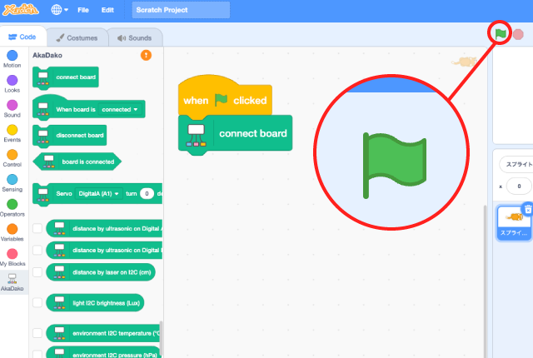The width and height of the screenshot is (533, 358).
Task: Open the File menu
Action: (x=83, y=10)
